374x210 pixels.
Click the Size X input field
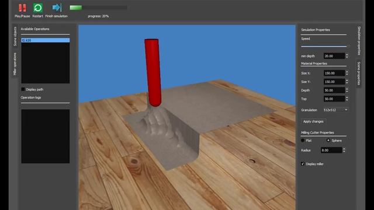point(334,73)
